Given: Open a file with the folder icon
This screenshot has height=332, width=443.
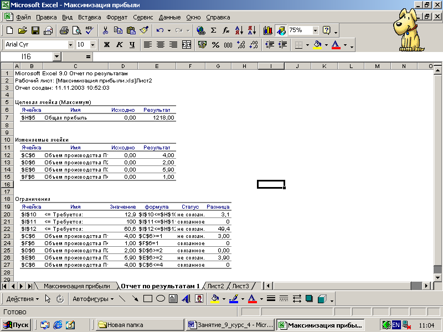Looking at the screenshot, I should (23, 30).
